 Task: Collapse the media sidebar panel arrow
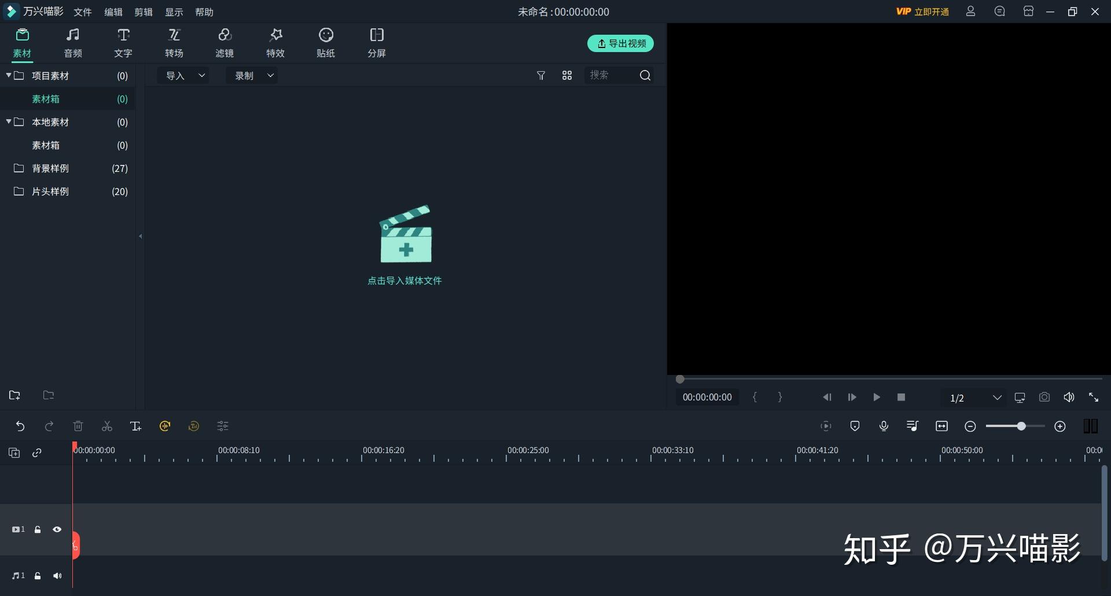141,236
